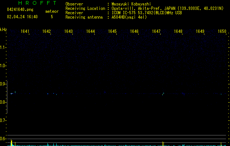230x146 pixels.
Task: Click the ICOM IC-575 receiver value
Action: [x=147, y=13]
